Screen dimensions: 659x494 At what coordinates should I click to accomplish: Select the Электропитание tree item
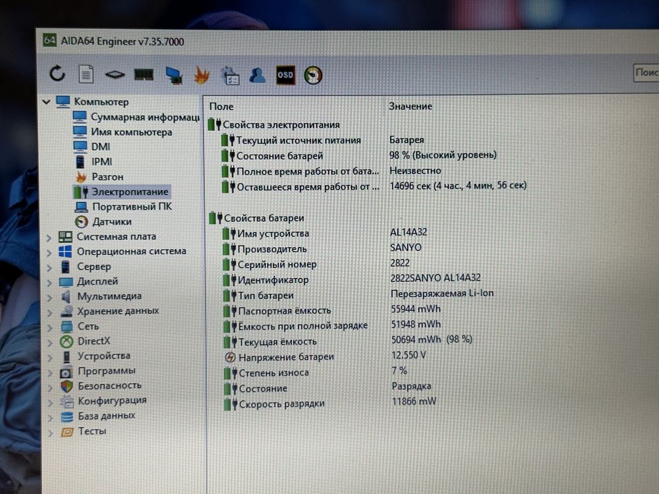tap(121, 192)
